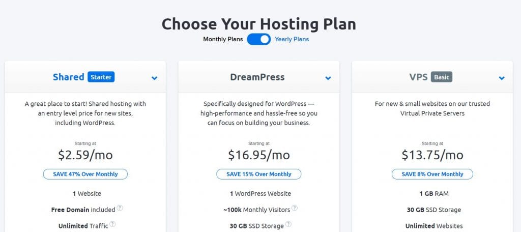Expand the VPS plan dropdown chevron
This screenshot has width=521, height=232.
coord(502,78)
